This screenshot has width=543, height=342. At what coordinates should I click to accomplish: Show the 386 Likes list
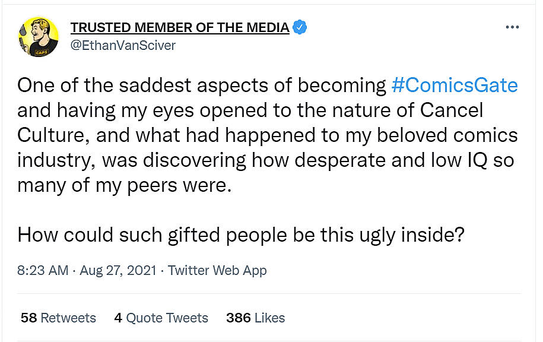(255, 318)
